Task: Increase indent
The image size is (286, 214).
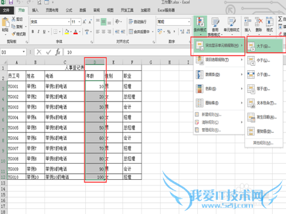Action: click(x=123, y=31)
